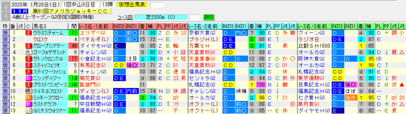Click the レース名・3走前 column header
This screenshot has height=114, width=406.
(x=314, y=26)
